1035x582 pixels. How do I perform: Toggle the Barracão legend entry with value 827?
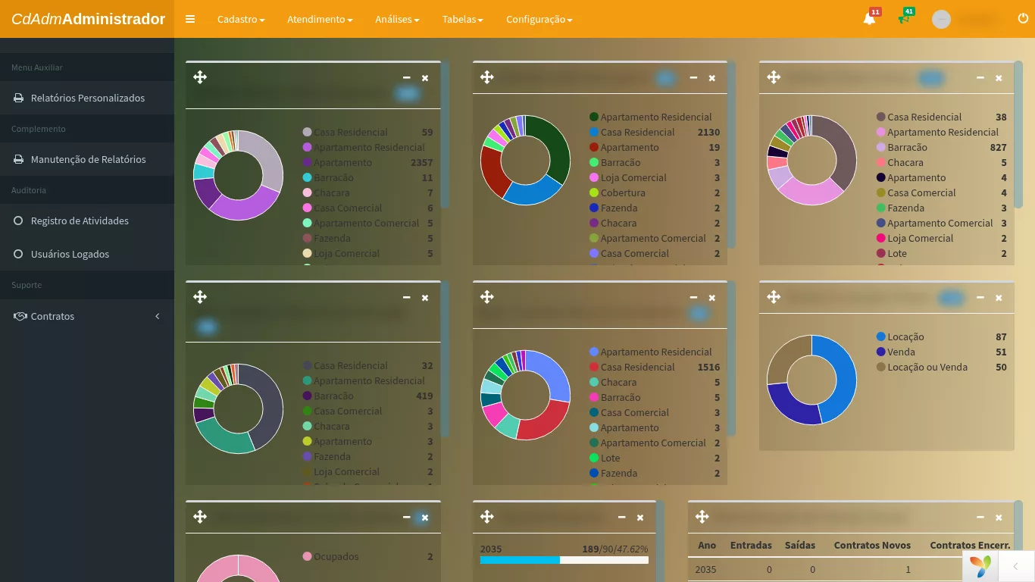pos(941,147)
